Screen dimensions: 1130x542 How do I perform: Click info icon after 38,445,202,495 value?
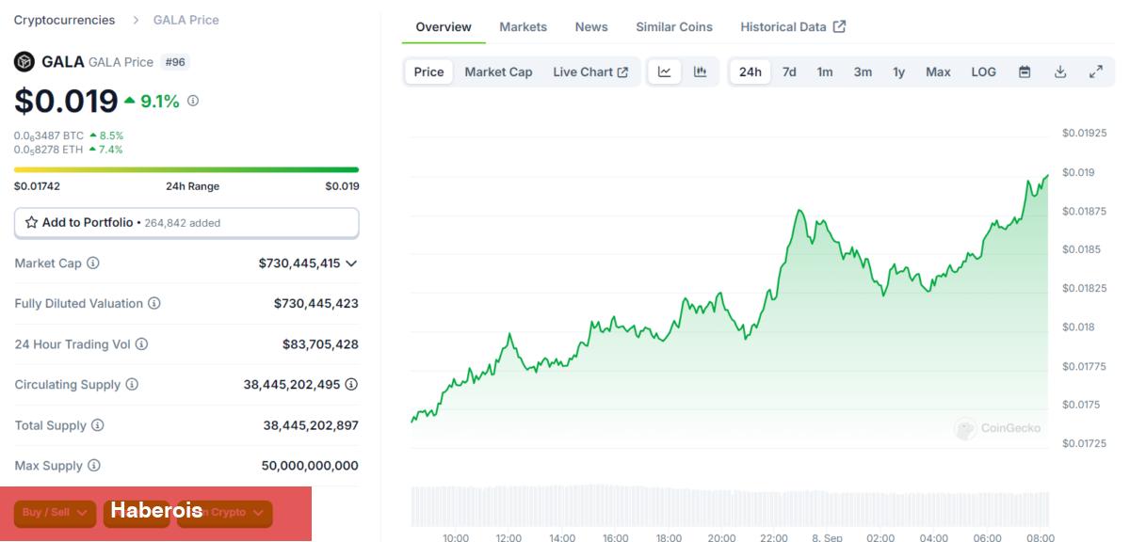(351, 385)
